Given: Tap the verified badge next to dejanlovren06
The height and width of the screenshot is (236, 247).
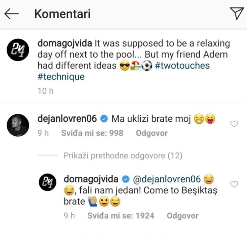Looking at the screenshot, I should click(104, 119).
